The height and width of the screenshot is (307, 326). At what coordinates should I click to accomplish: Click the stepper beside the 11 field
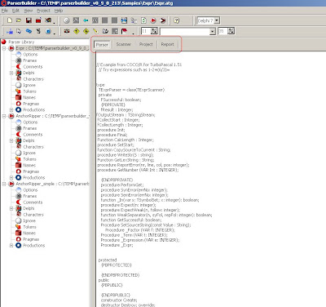[154, 31]
